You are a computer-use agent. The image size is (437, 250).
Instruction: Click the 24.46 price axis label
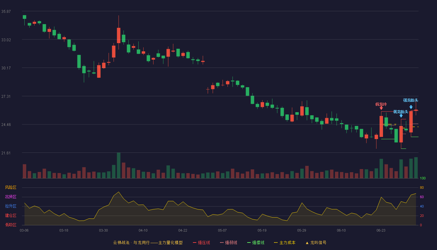[6, 124]
